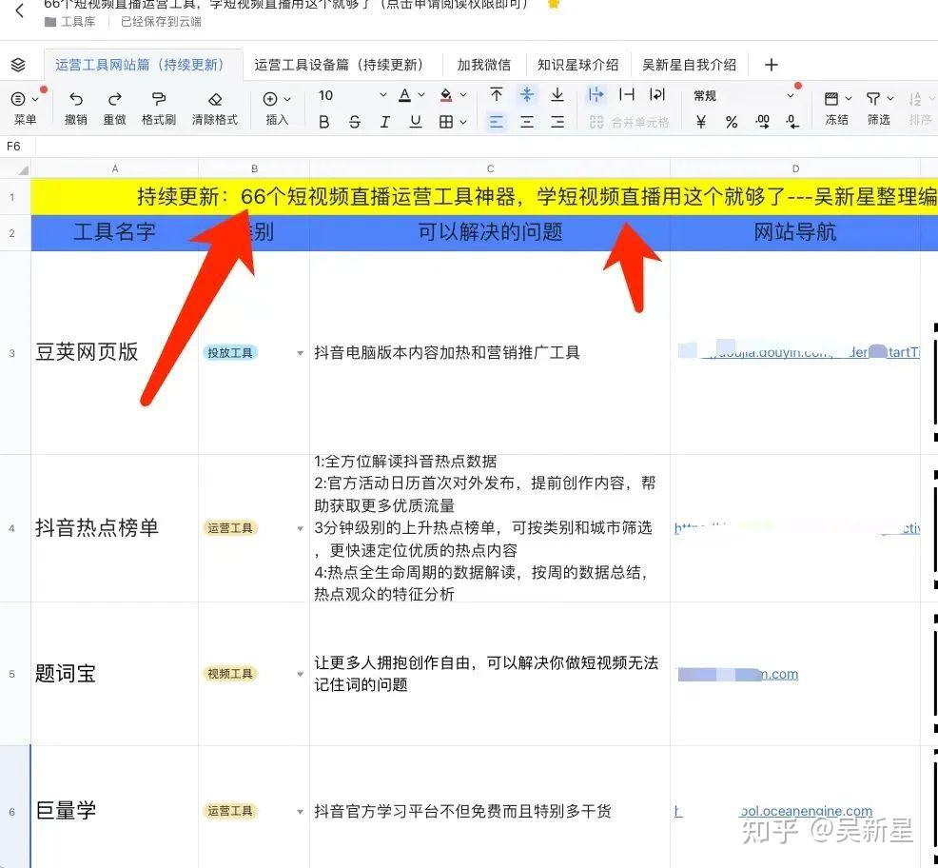Expand the borders dropdown arrow
This screenshot has height=868, width=938.
463,122
